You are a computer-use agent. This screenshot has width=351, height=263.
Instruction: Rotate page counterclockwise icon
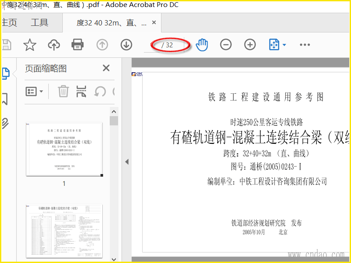click(100, 91)
